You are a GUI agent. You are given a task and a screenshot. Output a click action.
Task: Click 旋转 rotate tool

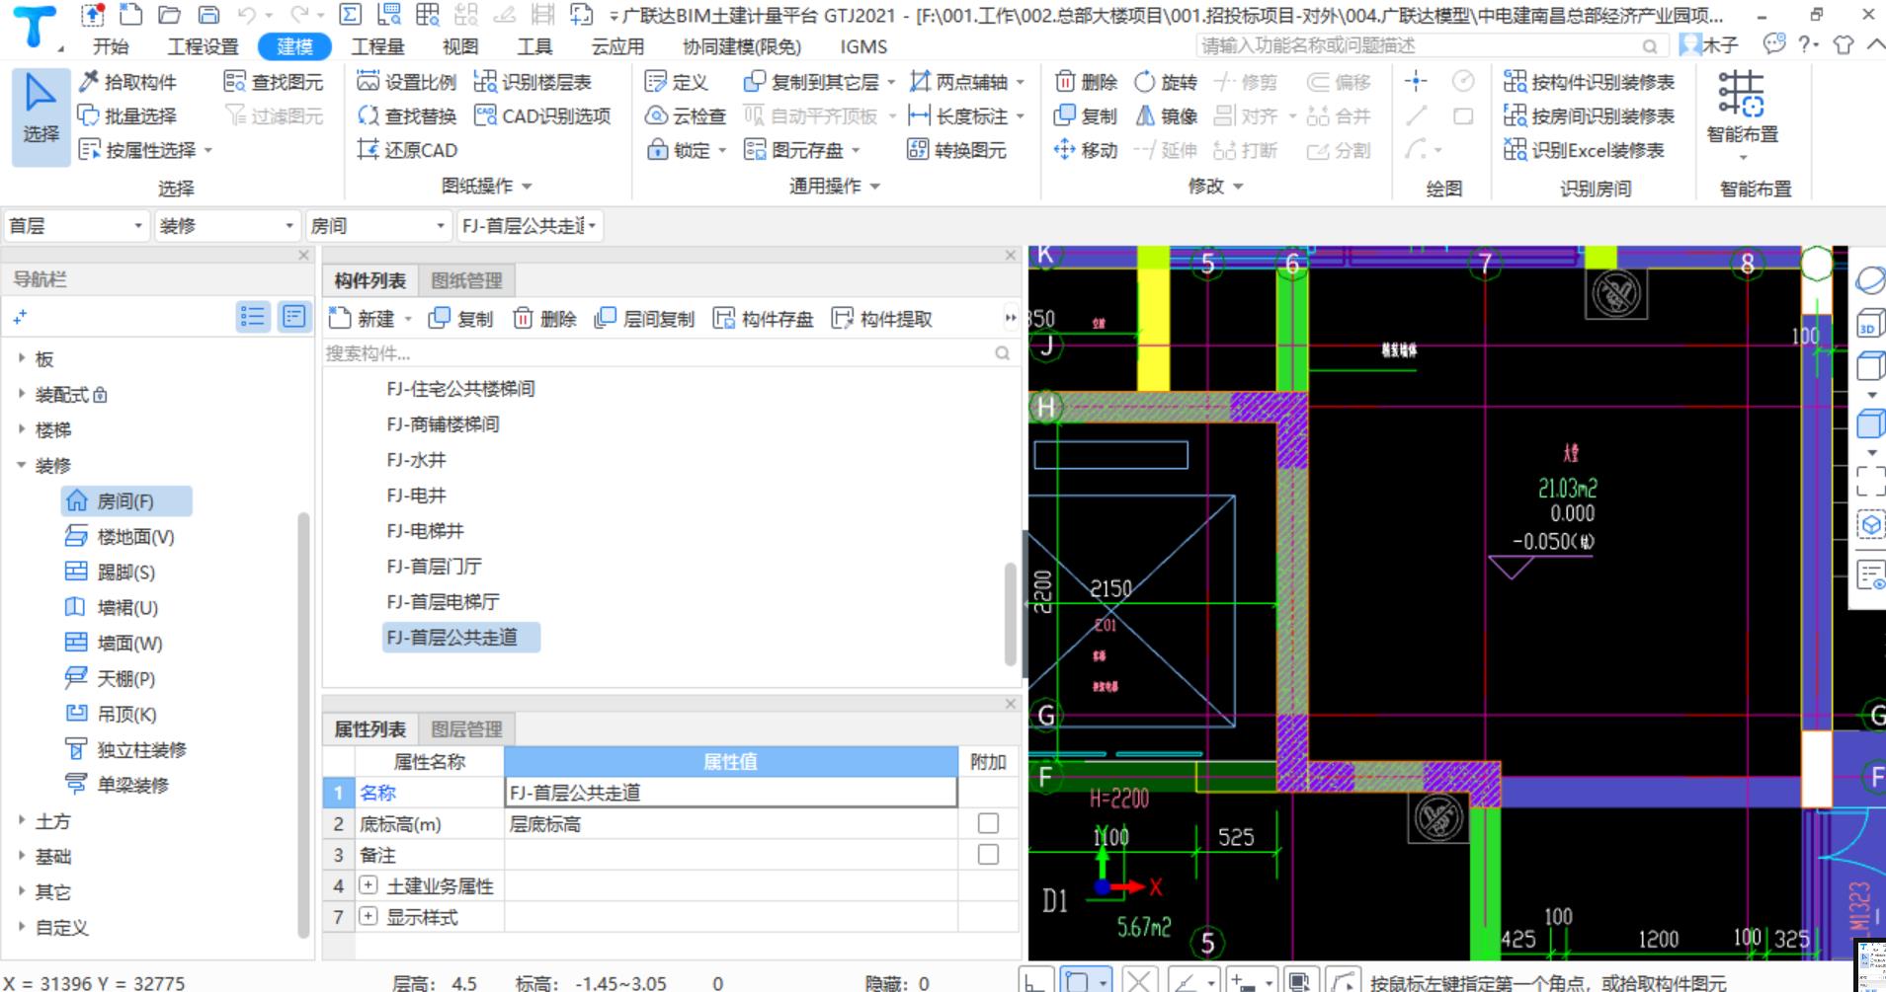coord(1166,82)
